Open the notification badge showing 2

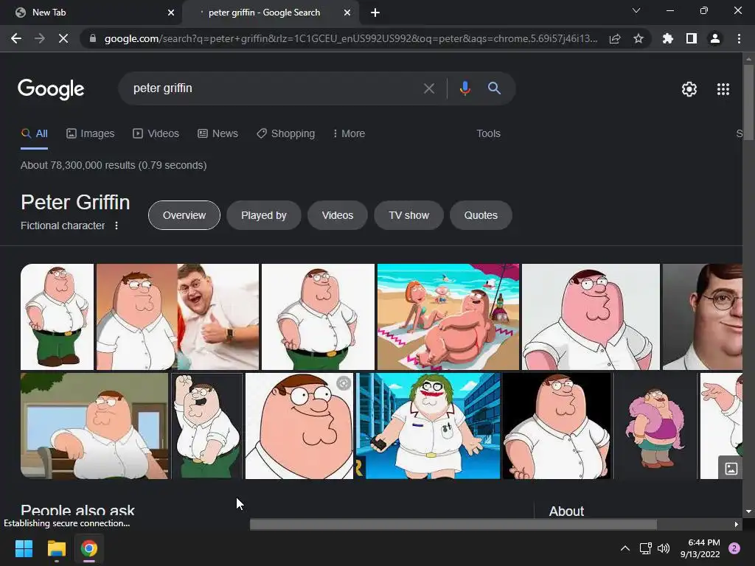734,548
